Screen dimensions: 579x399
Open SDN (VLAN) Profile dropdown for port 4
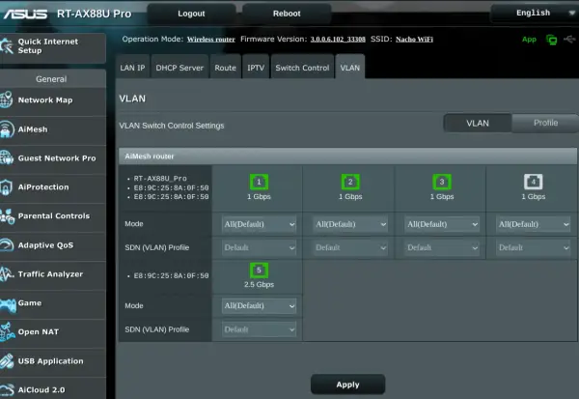tap(534, 247)
